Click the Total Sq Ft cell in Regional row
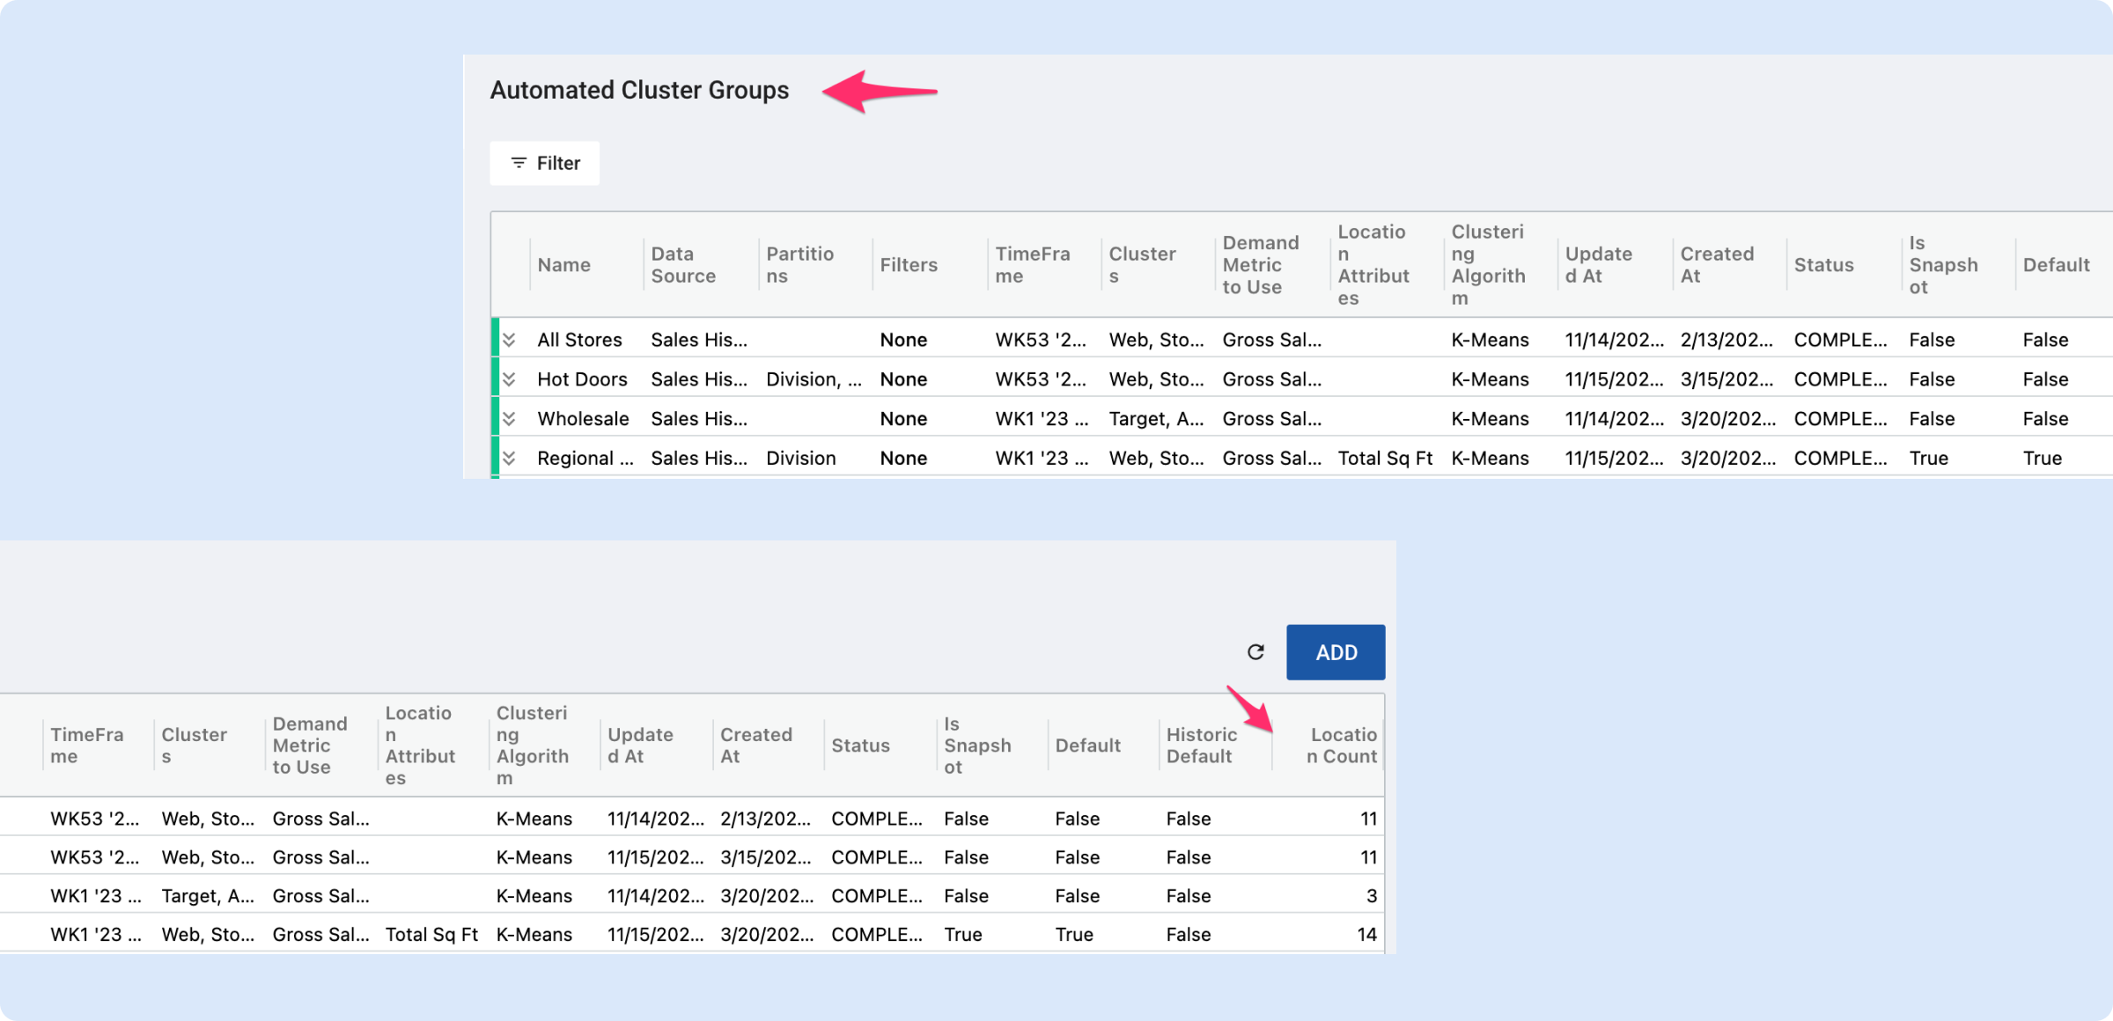 point(1384,459)
